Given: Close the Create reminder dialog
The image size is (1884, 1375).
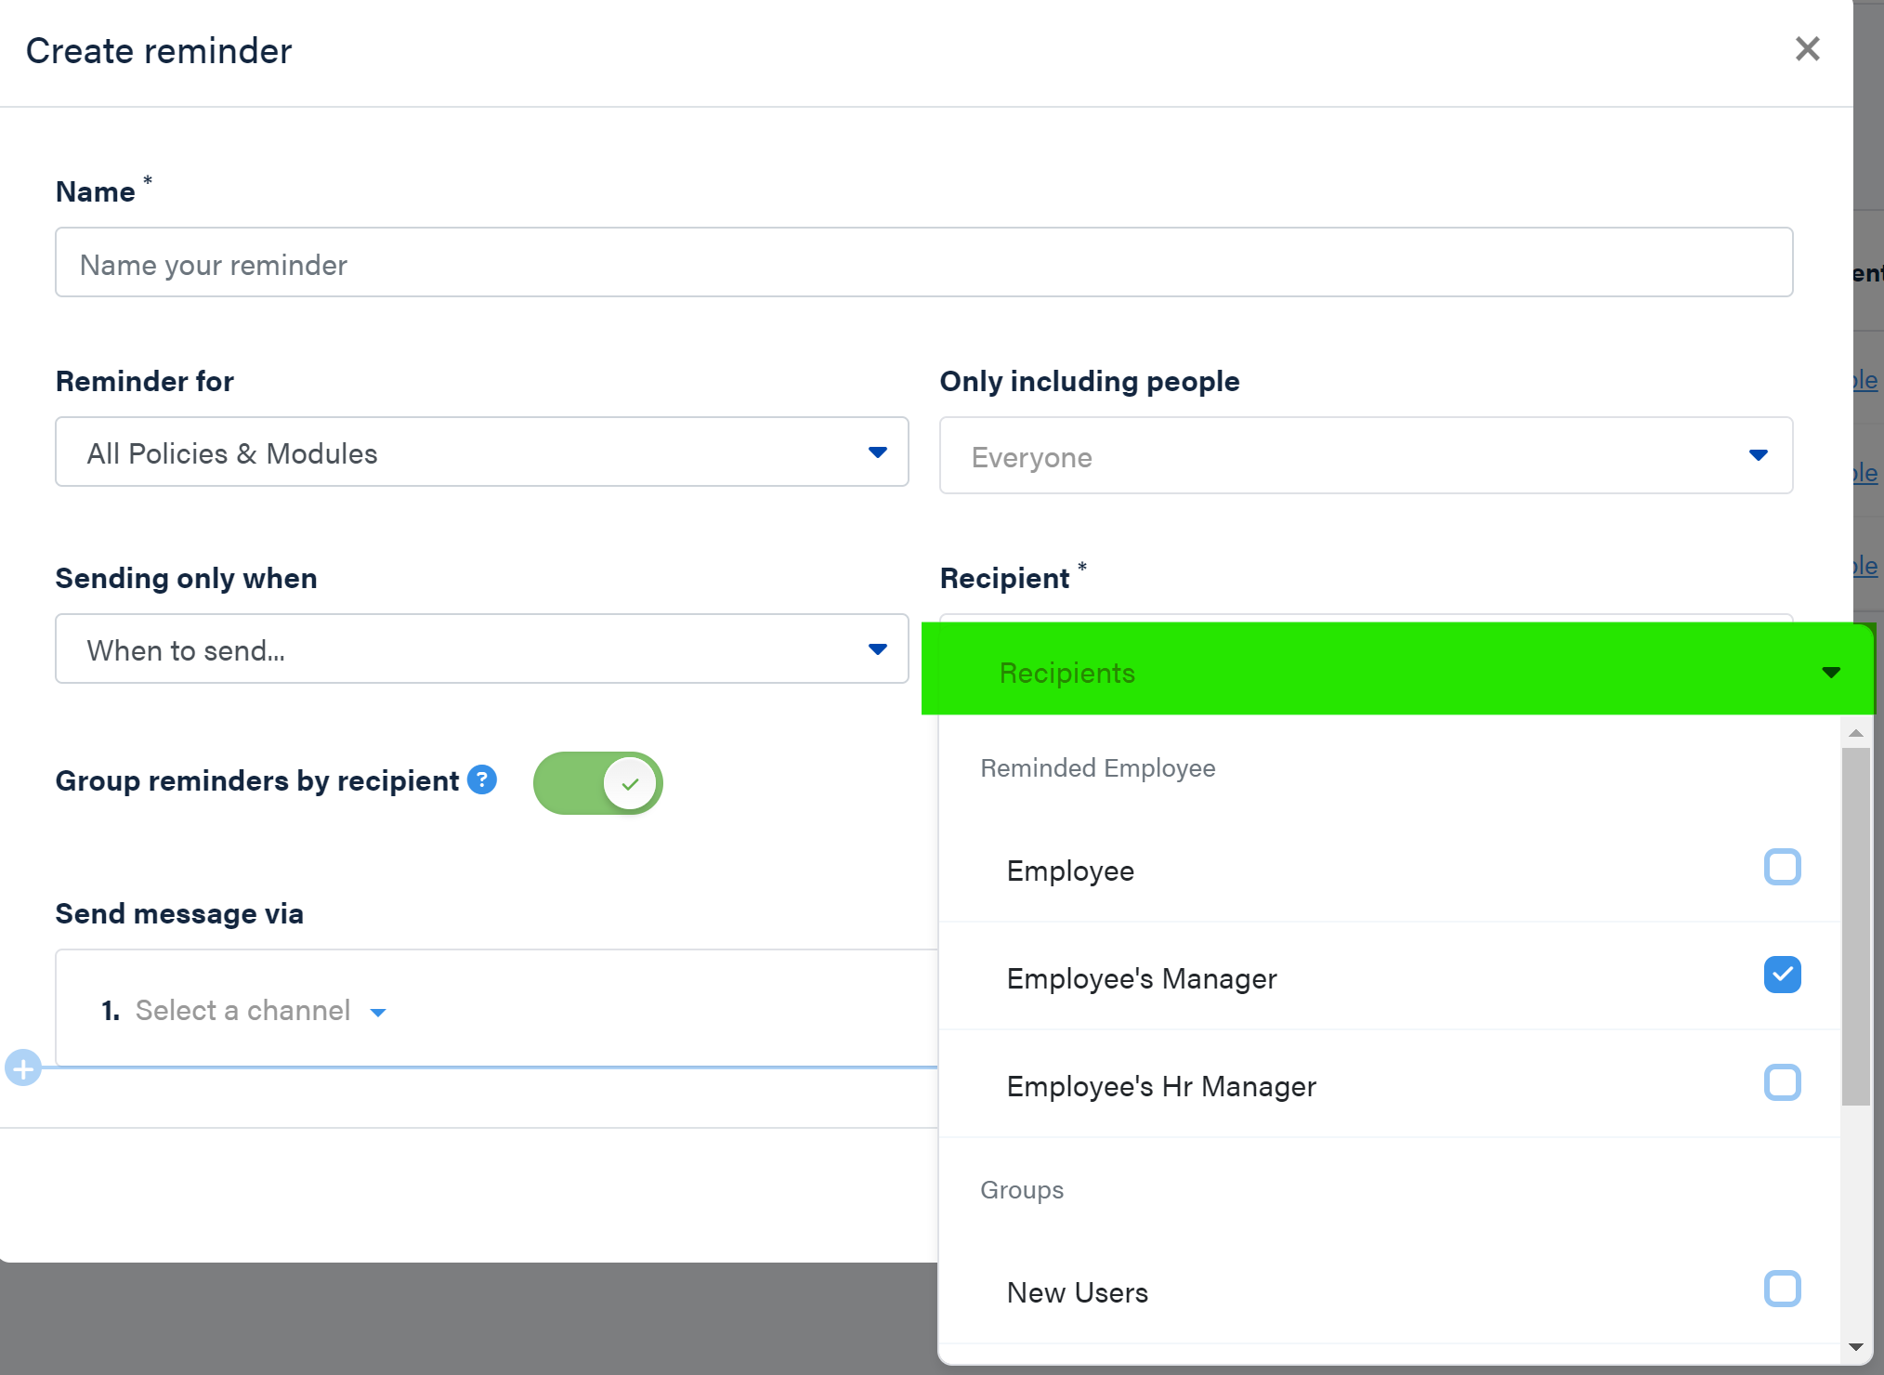Looking at the screenshot, I should coord(1807,49).
